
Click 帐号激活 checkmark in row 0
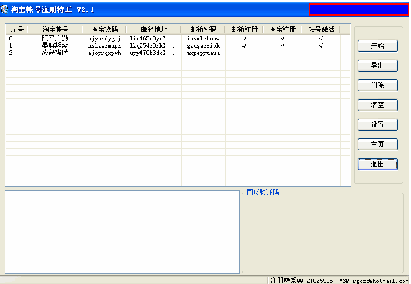321,38
